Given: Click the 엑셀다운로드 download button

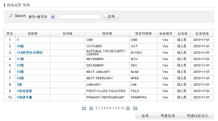Looking at the screenshot, I should (x=197, y=116).
